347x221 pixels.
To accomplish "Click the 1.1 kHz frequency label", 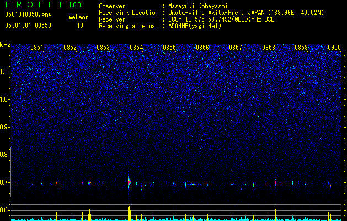I will pyautogui.click(x=4, y=72).
